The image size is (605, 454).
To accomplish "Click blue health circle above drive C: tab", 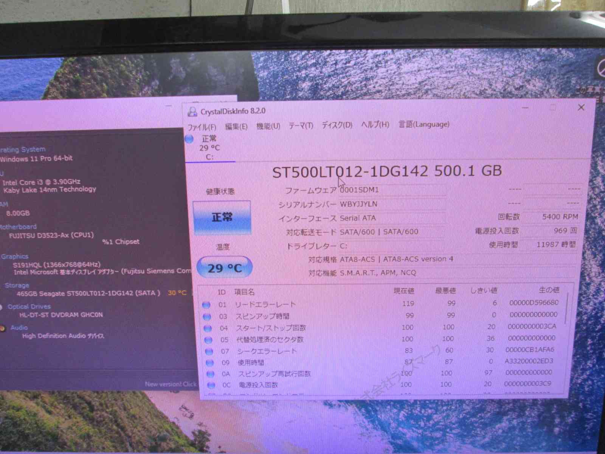I will coord(189,139).
